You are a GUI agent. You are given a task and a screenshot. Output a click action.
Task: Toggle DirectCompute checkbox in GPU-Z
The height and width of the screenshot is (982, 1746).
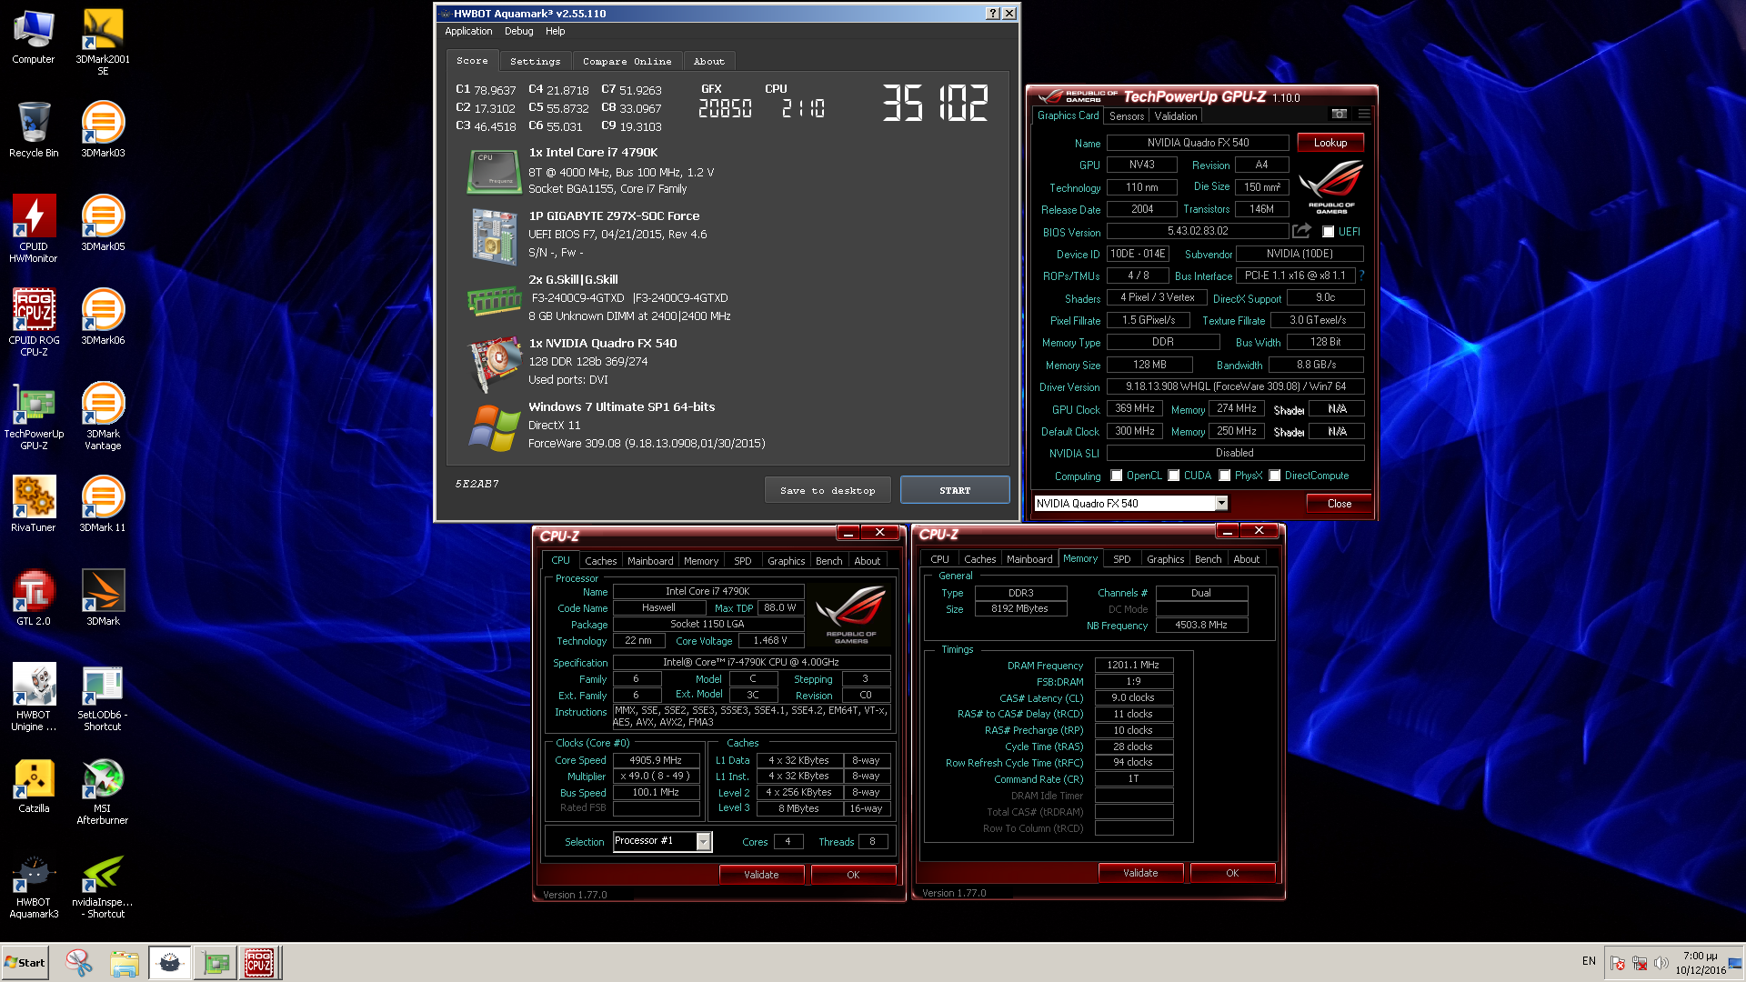coord(1274,476)
